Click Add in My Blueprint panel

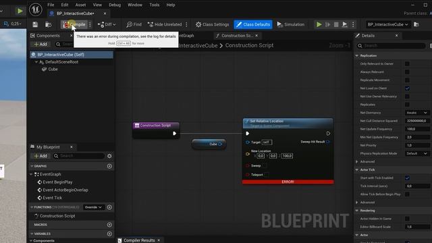point(40,156)
